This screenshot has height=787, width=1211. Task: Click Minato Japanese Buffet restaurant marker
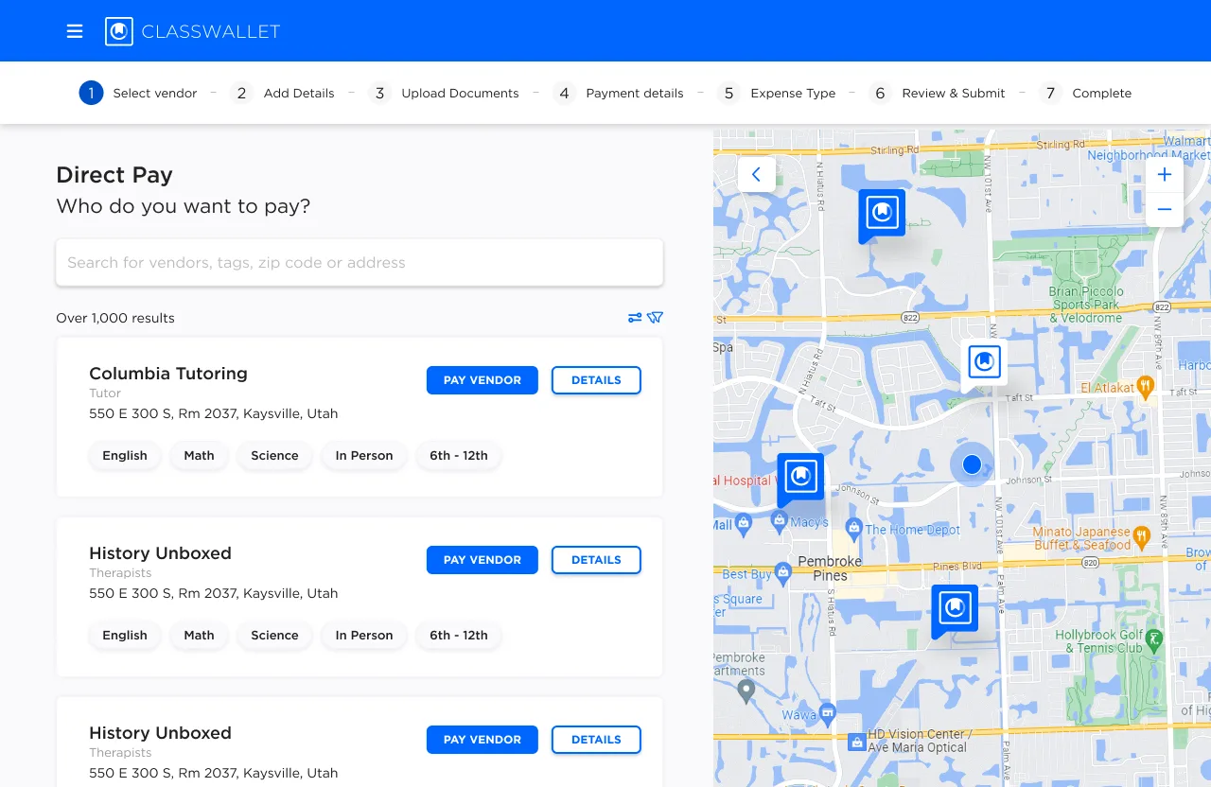point(1141,535)
